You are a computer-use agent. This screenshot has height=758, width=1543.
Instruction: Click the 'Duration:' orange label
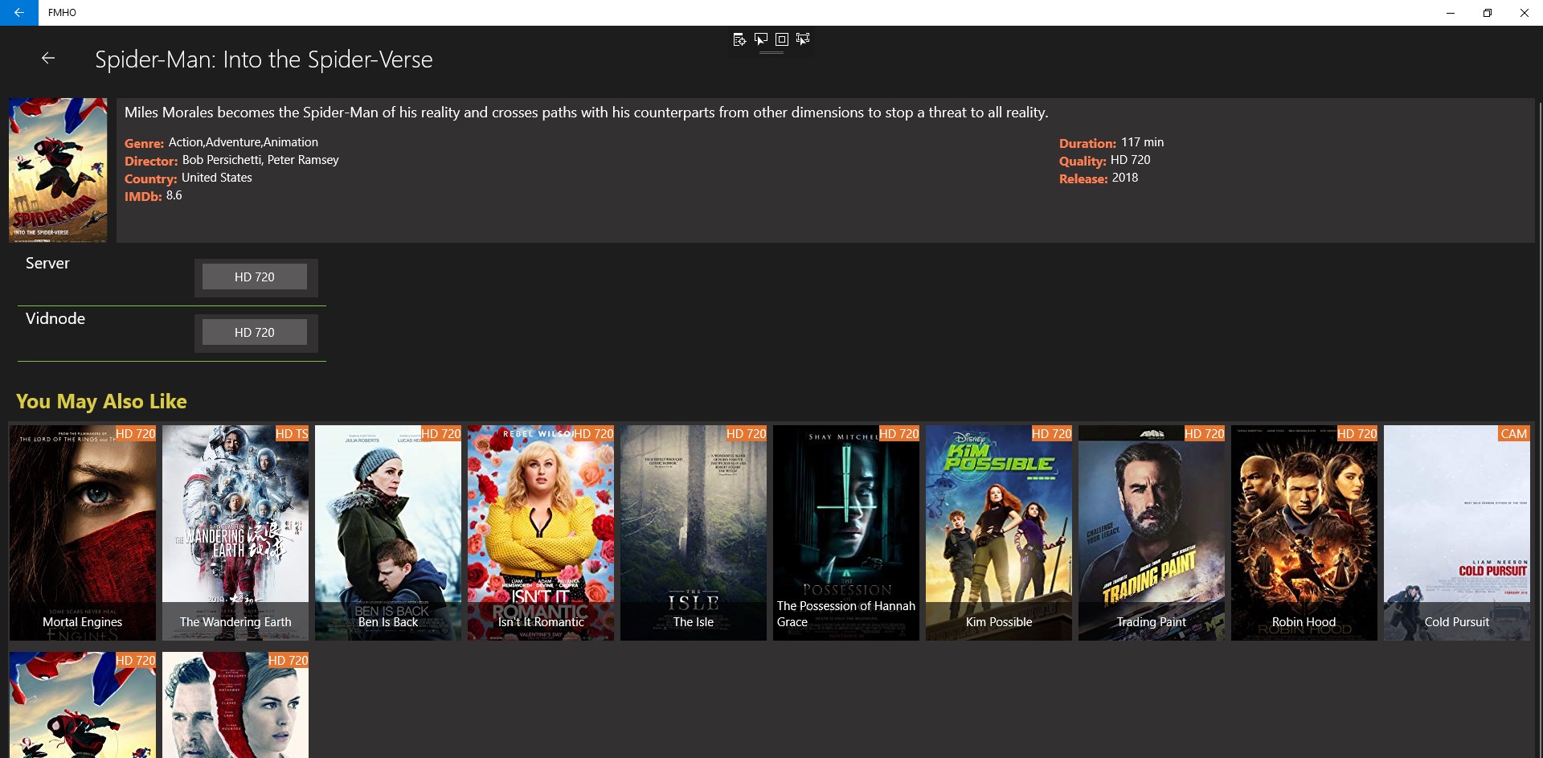point(1087,143)
